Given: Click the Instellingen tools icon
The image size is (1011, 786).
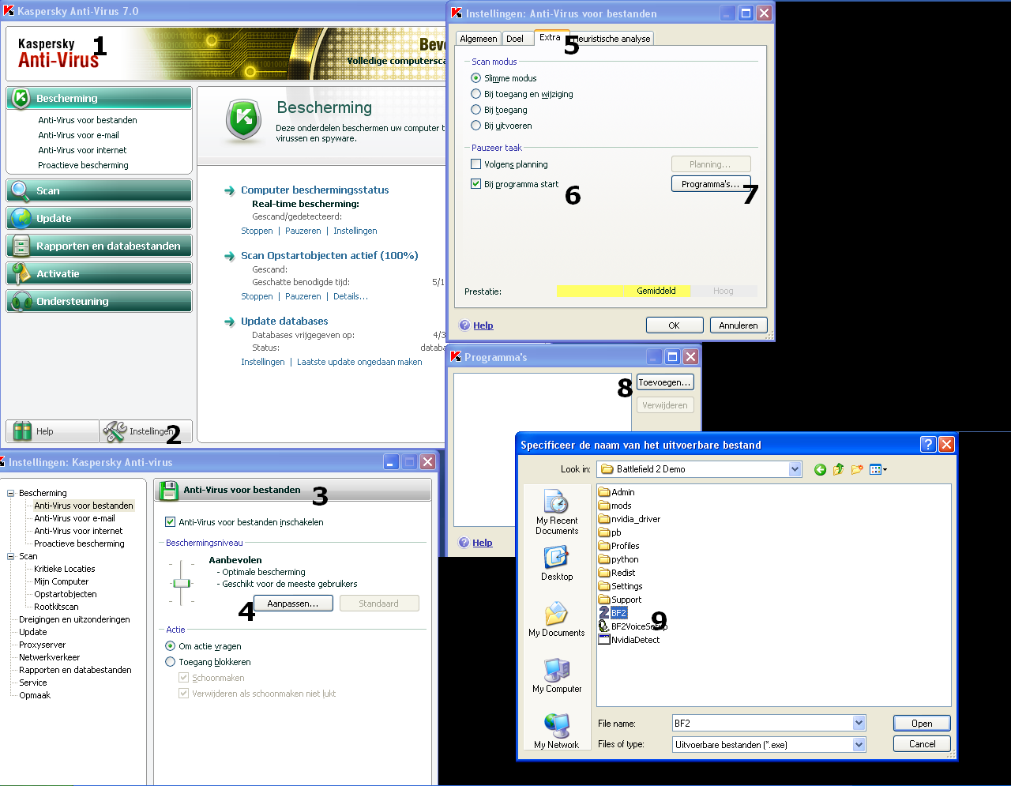Looking at the screenshot, I should pyautogui.click(x=115, y=431).
